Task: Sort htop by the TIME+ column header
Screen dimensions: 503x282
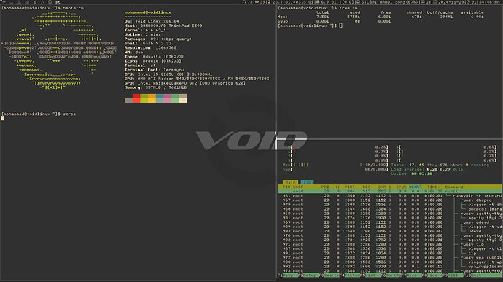Action: [x=433, y=187]
